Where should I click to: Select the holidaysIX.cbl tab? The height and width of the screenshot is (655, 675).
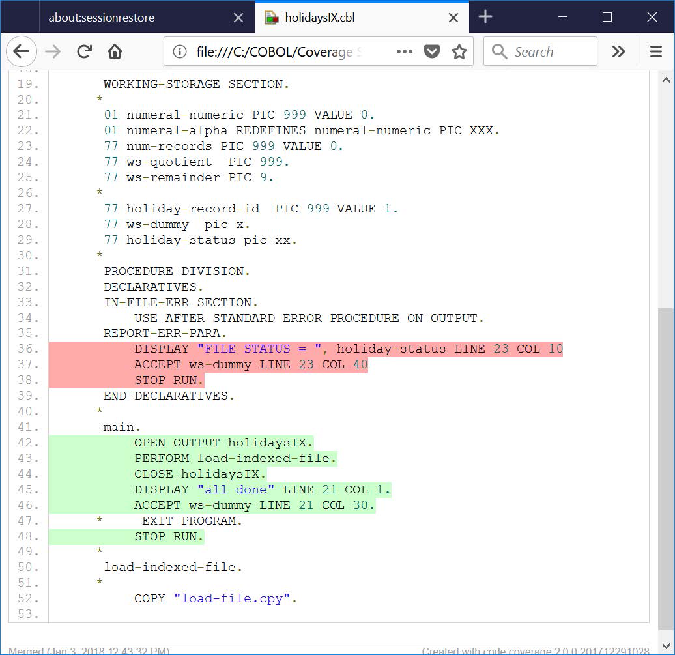[x=326, y=18]
